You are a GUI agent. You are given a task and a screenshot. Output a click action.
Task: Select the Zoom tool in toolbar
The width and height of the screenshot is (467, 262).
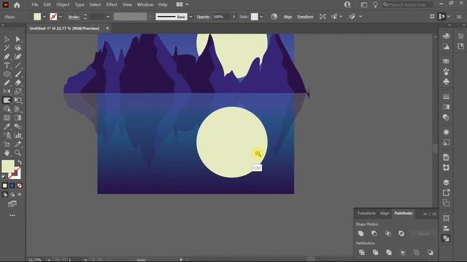pos(18,153)
